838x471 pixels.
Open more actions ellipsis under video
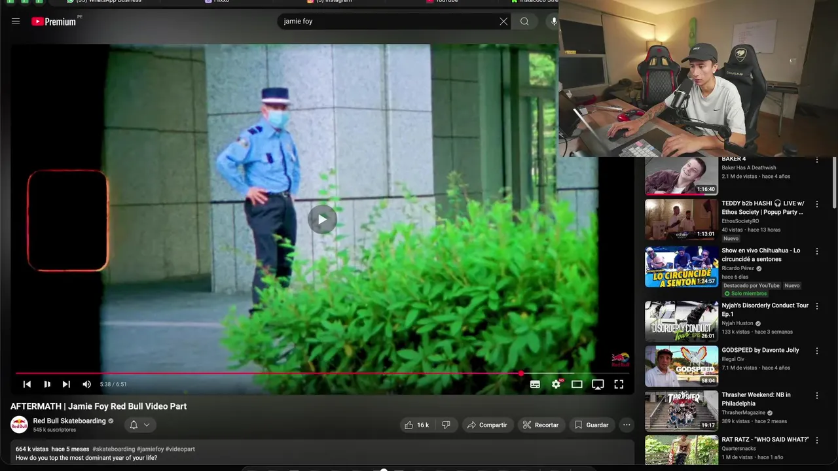point(627,425)
